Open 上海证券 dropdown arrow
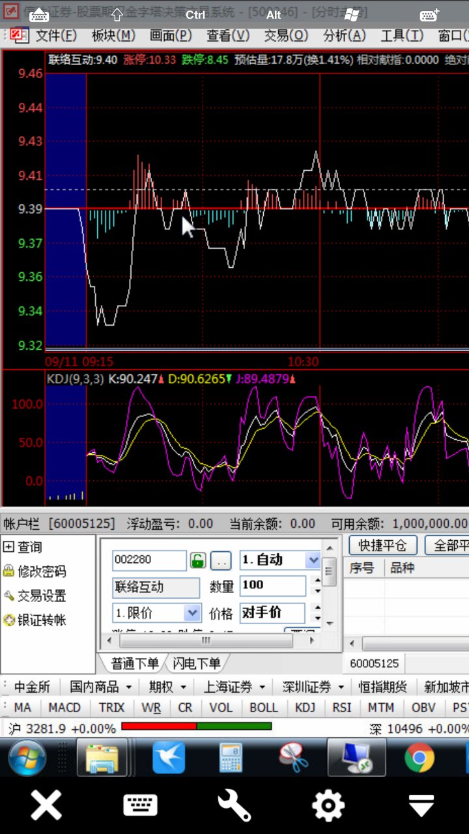 point(262,687)
